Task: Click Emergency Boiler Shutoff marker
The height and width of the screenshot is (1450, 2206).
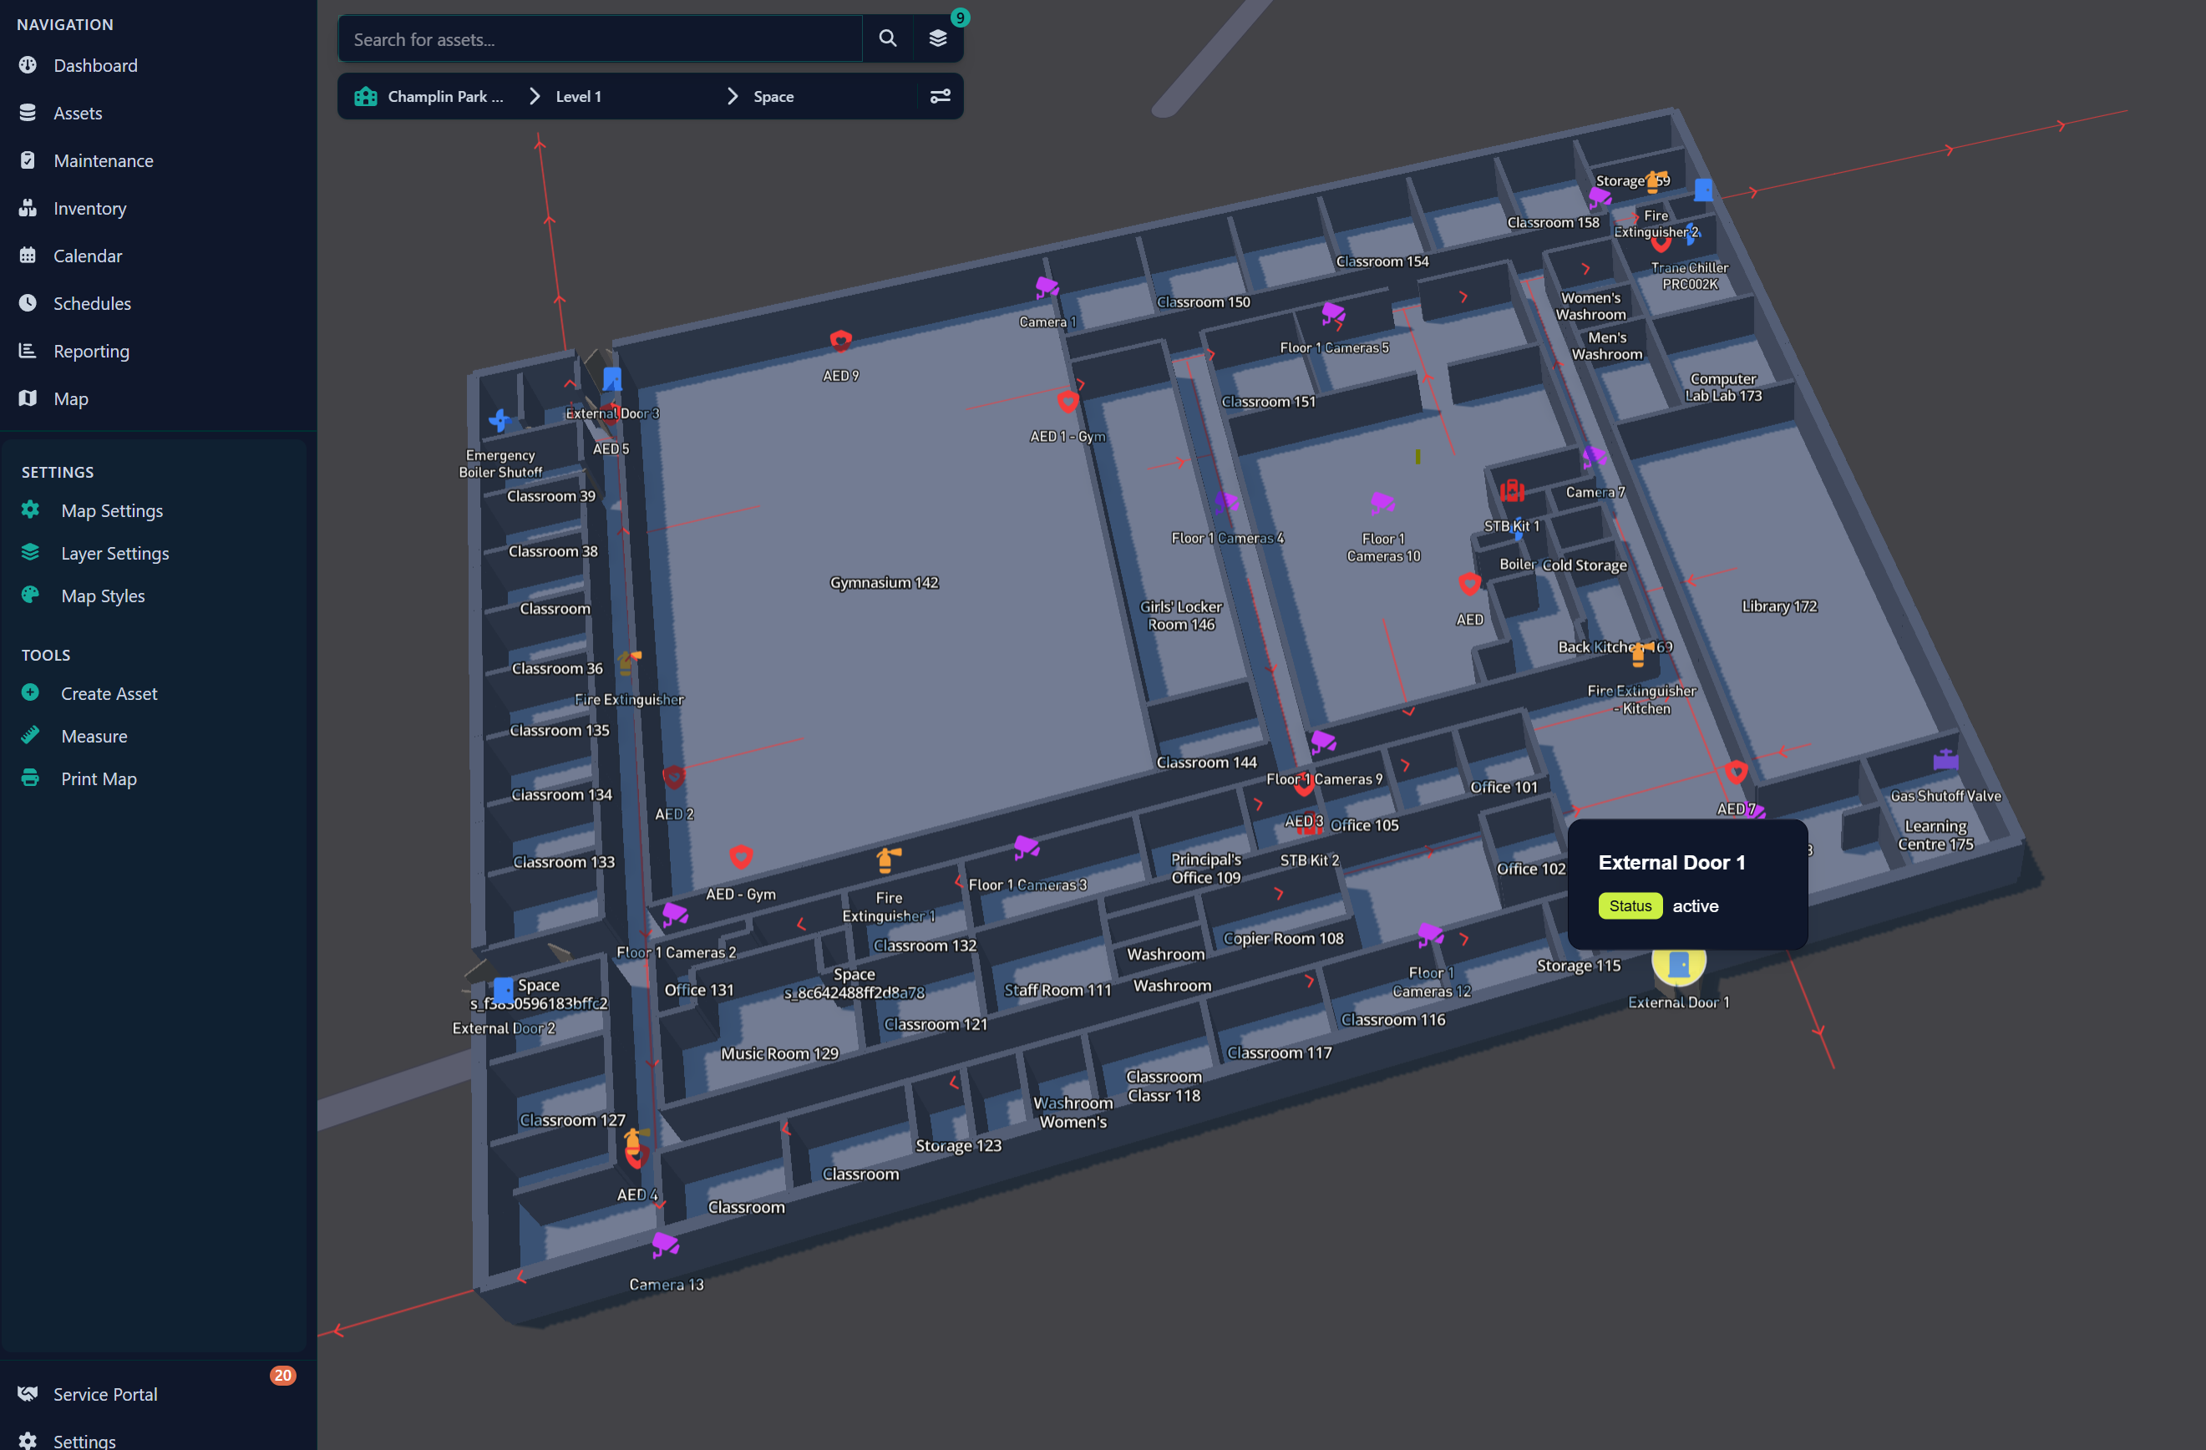Action: pos(500,420)
